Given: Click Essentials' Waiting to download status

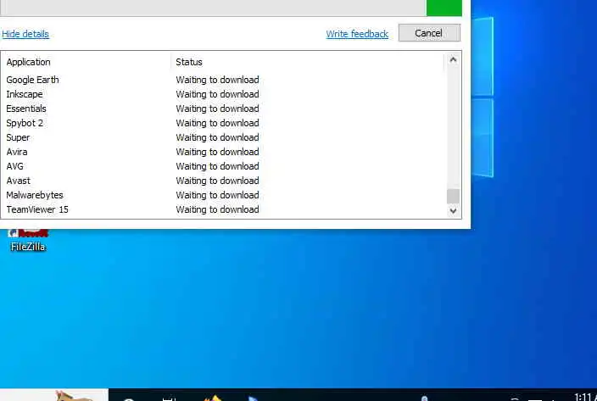Looking at the screenshot, I should 217,109.
